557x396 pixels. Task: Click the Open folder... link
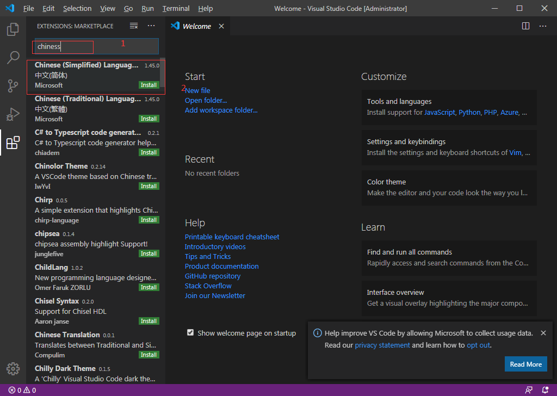pos(206,101)
